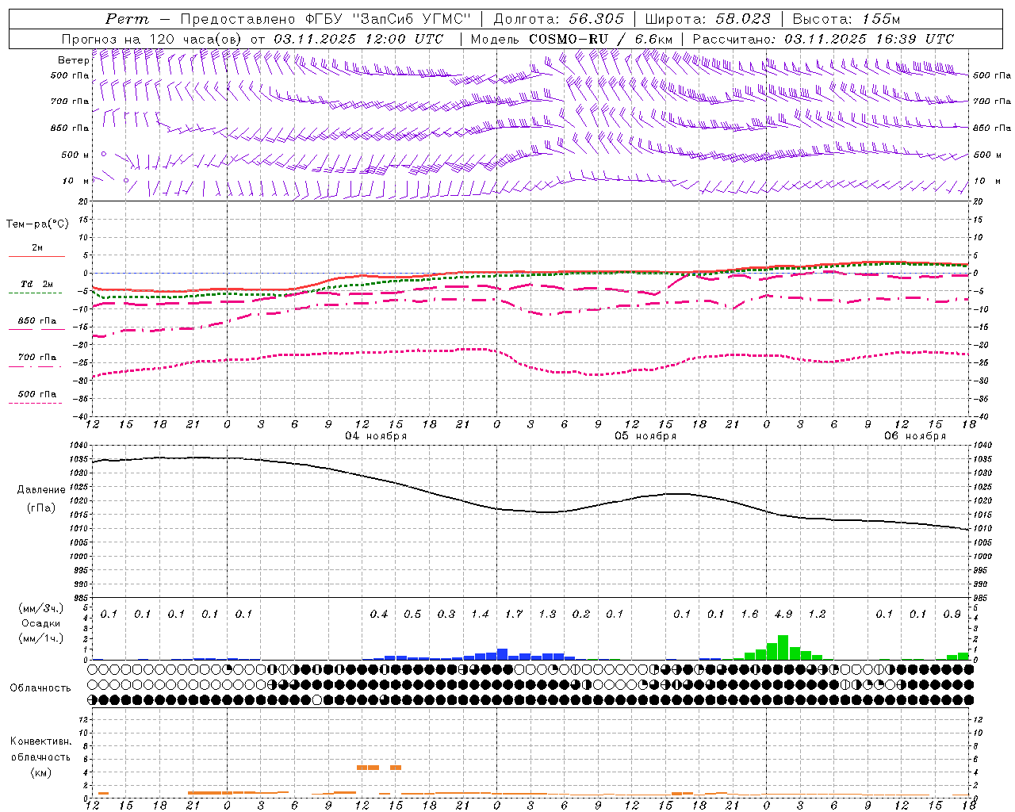Screen dimensions: 1015x812
Task: Click the "Td 2м" dew point legend entry
Action: click(37, 284)
